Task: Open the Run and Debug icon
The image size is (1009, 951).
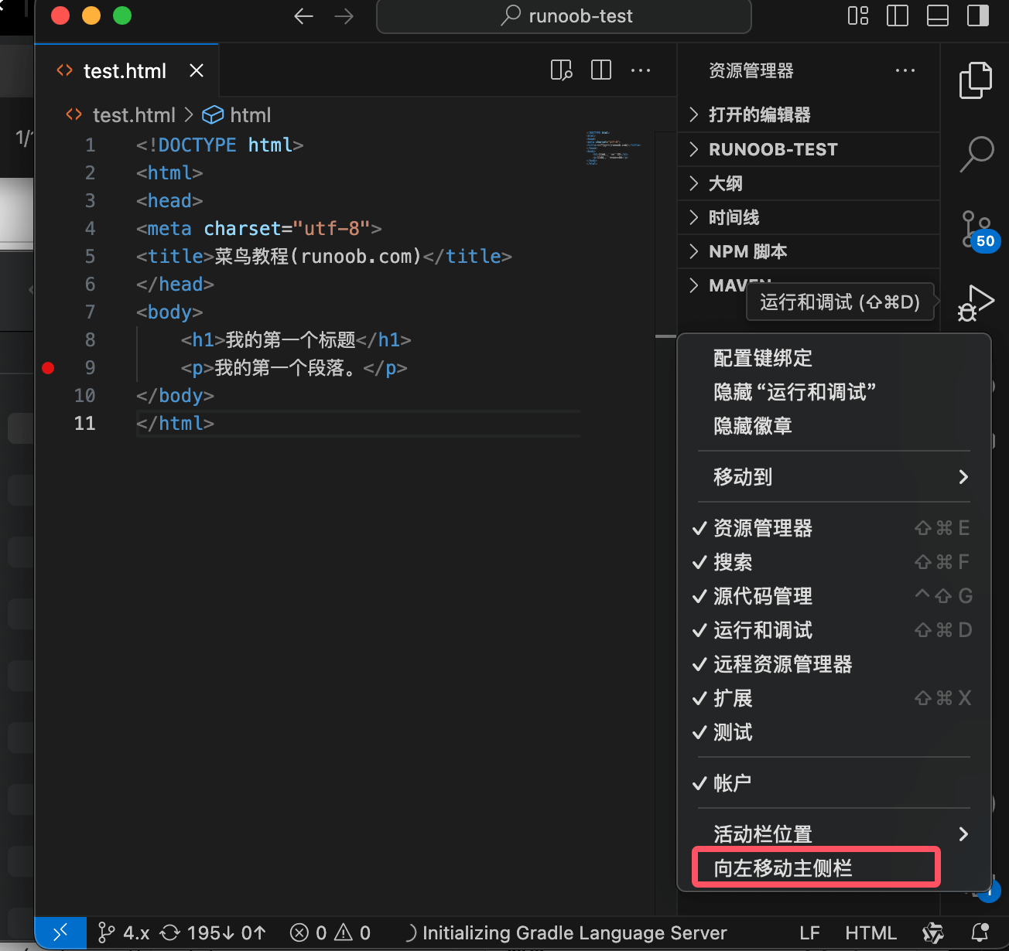Action: [x=976, y=302]
